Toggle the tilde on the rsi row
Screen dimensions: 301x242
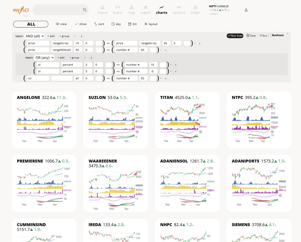click(161, 78)
